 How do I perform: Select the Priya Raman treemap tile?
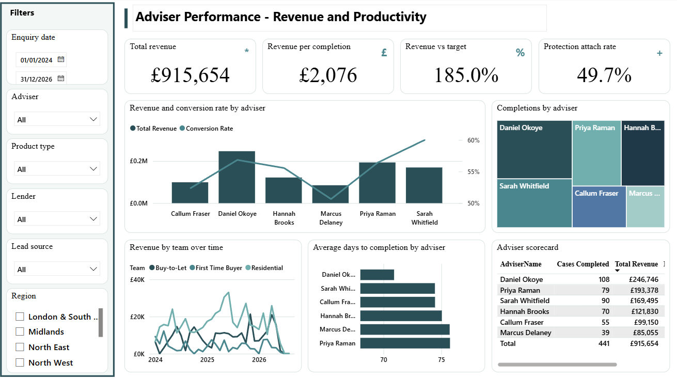point(596,153)
